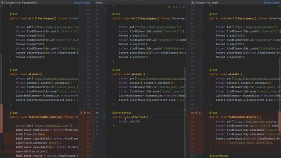Click Thread.sleep(5000); in the Feature#21 pane
This screenshot has width=281, height=158.
pyautogui.click(x=31, y=57)
